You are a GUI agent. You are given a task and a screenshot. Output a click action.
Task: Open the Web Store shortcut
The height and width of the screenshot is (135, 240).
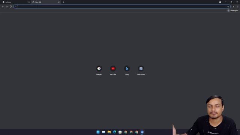pyautogui.click(x=141, y=70)
